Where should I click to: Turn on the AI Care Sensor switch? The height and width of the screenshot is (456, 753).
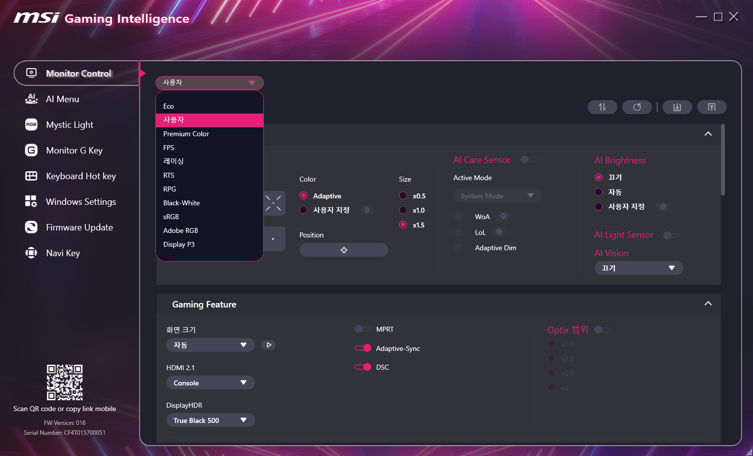tap(529, 160)
